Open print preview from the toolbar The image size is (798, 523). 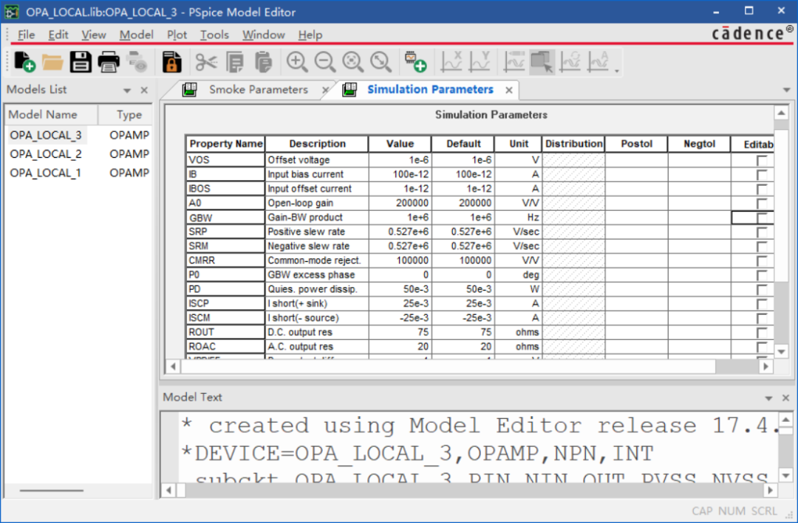[137, 62]
